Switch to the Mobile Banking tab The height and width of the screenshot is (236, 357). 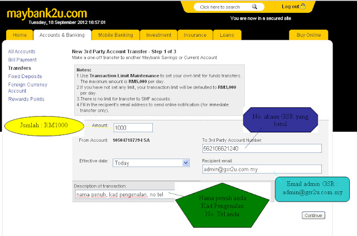pos(115,35)
